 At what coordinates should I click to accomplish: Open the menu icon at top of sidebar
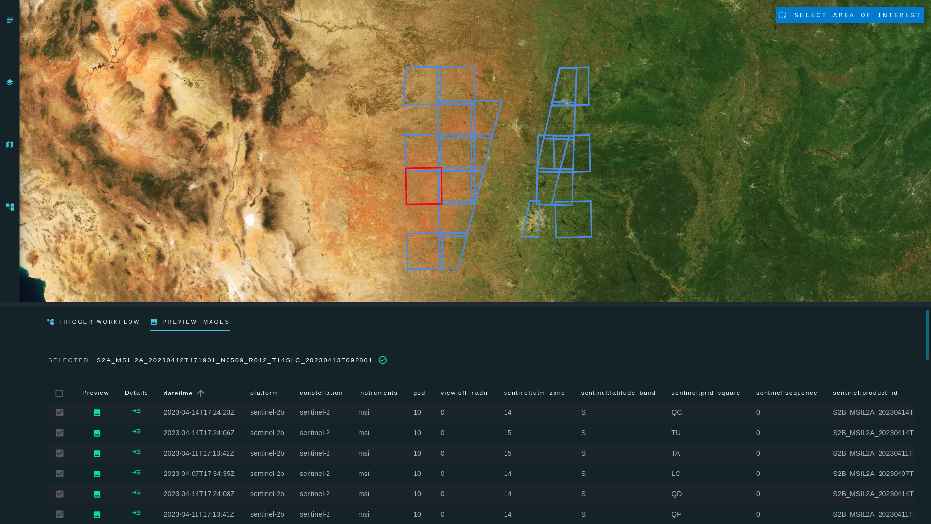[x=10, y=20]
